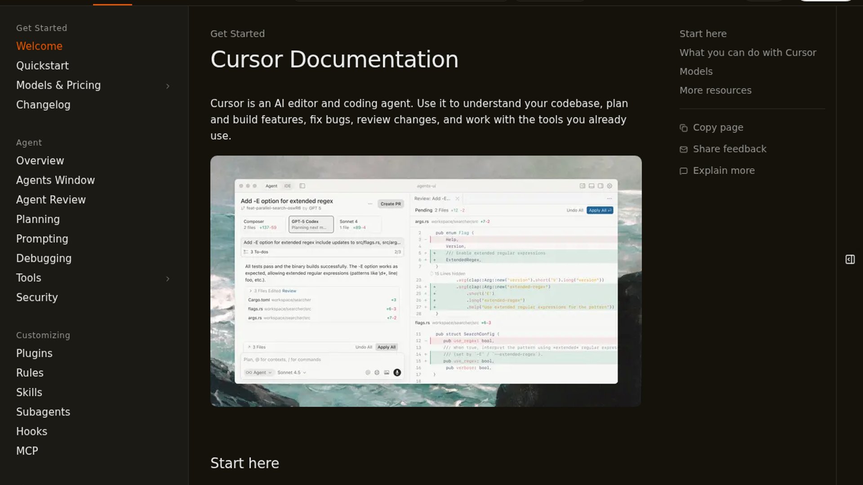Click the Cursor editor screenshot image
The width and height of the screenshot is (863, 485).
click(x=426, y=281)
